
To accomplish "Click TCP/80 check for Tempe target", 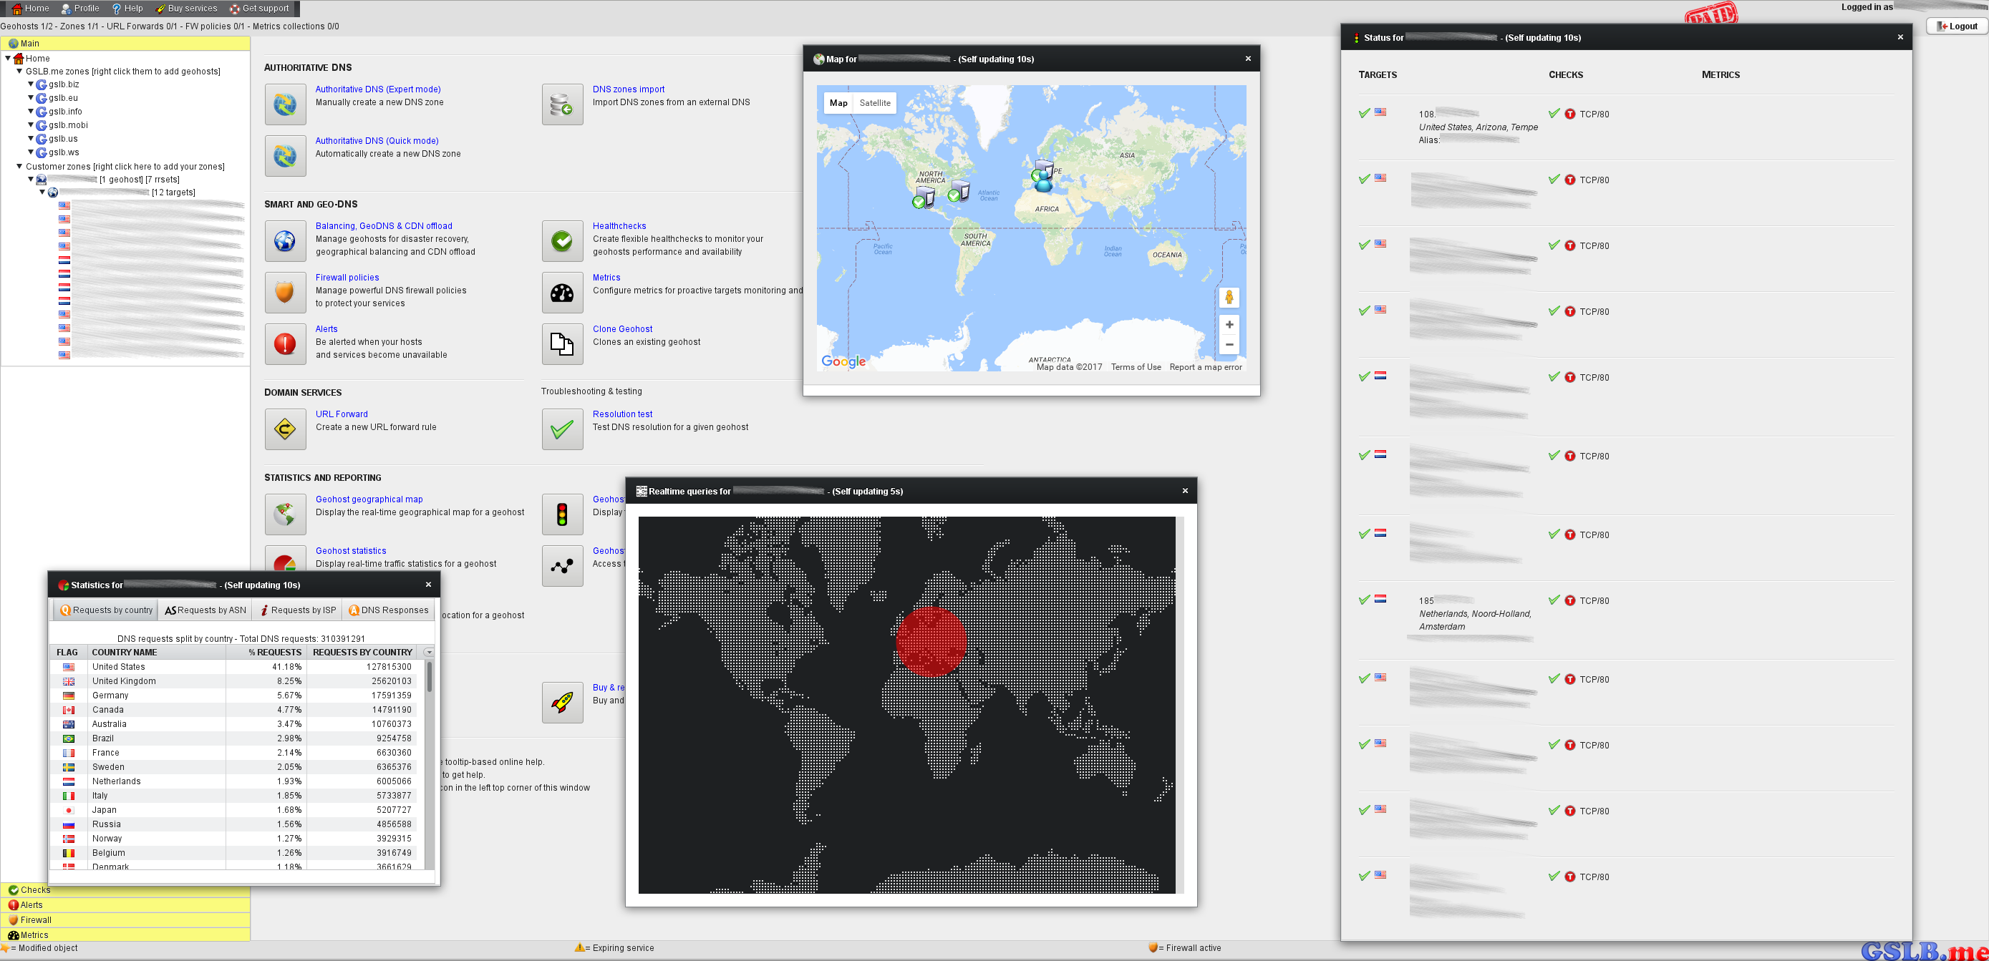I will pos(1594,114).
